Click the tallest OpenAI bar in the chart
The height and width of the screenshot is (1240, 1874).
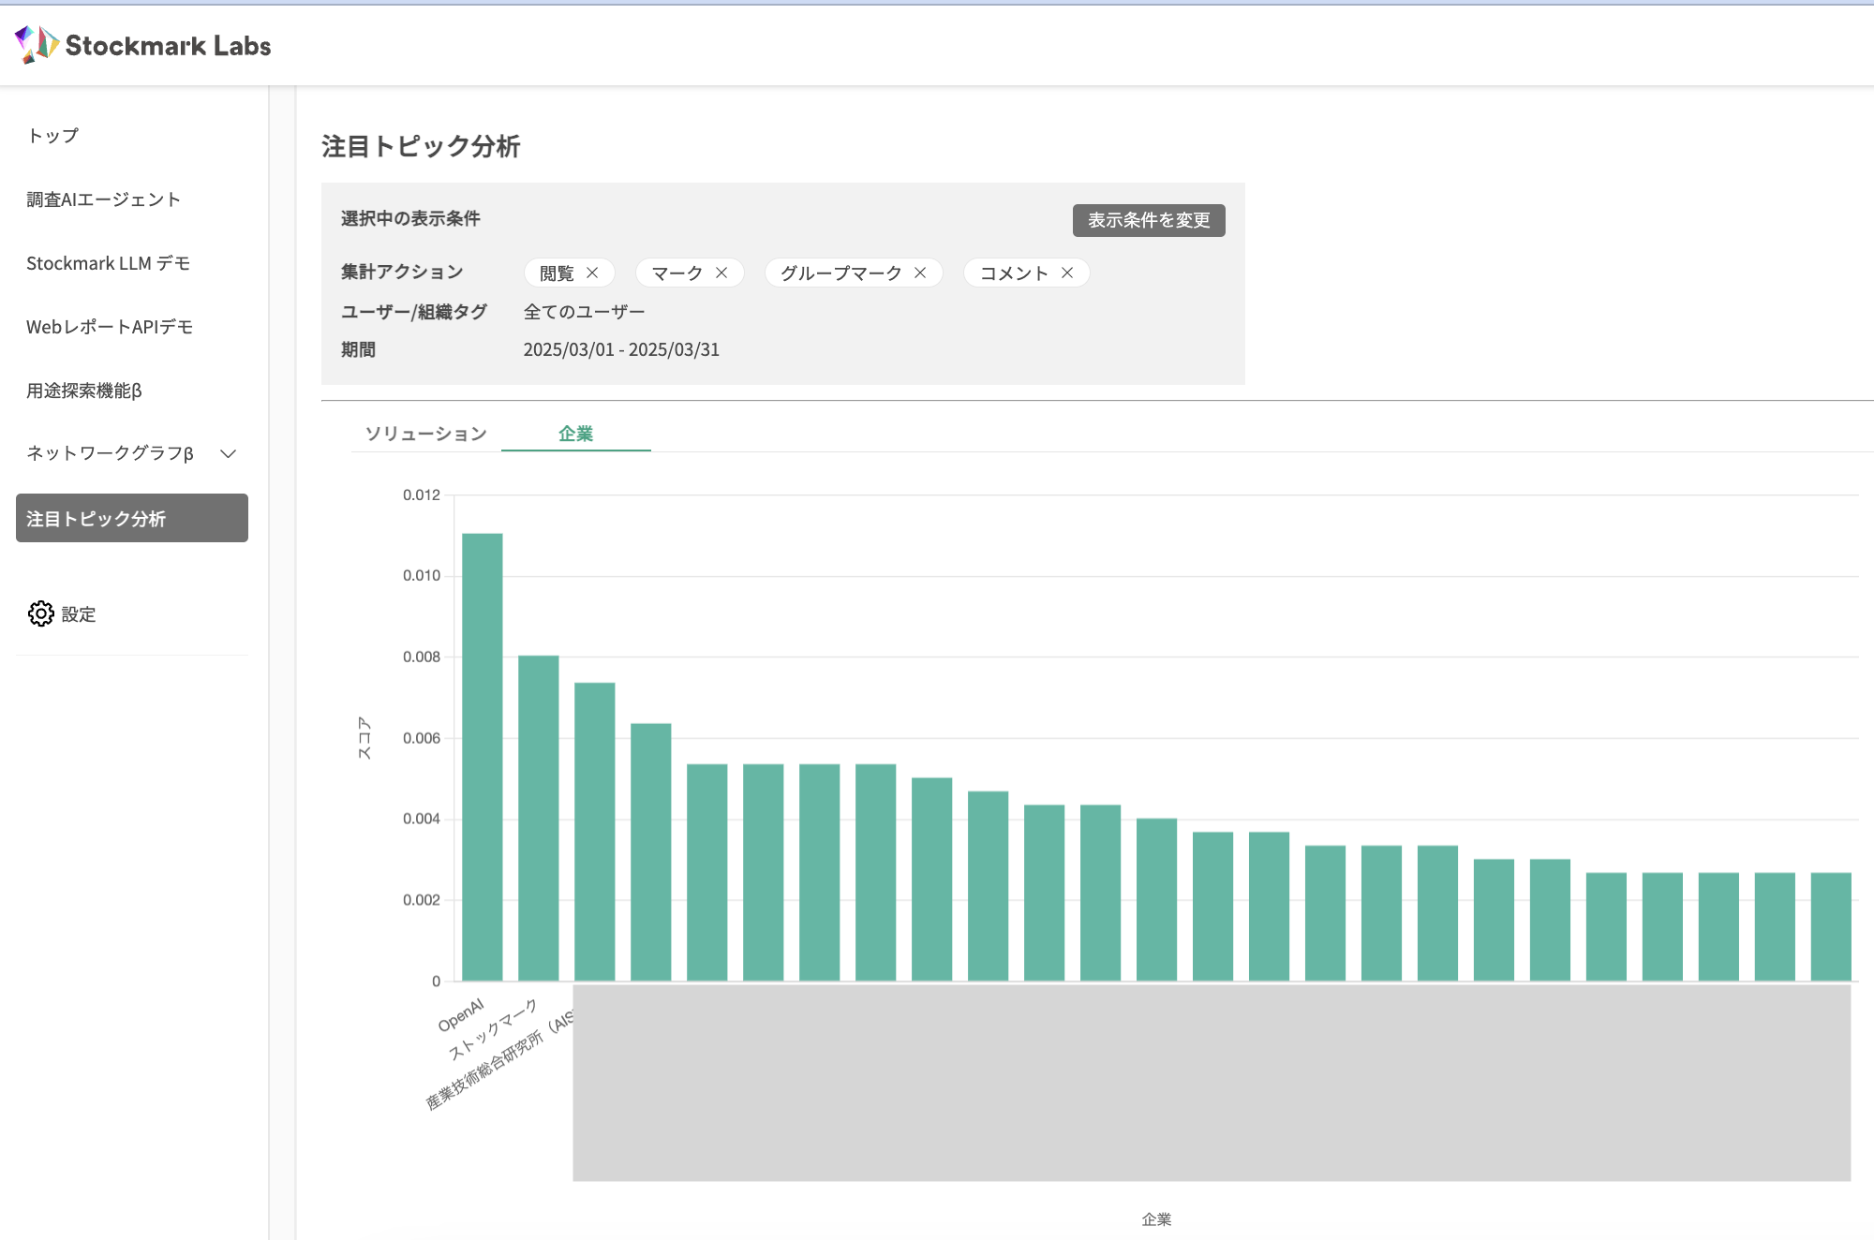[483, 757]
